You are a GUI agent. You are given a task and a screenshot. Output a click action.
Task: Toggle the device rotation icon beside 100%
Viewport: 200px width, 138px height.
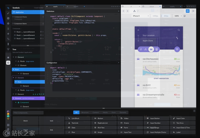click(184, 16)
